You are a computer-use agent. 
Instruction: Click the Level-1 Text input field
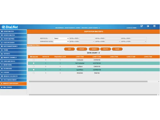tap(87, 38)
